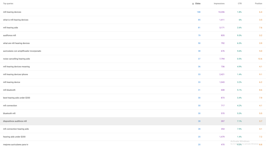Click the 7.9% CTR value
The width and height of the screenshot is (266, 148).
tap(239, 129)
